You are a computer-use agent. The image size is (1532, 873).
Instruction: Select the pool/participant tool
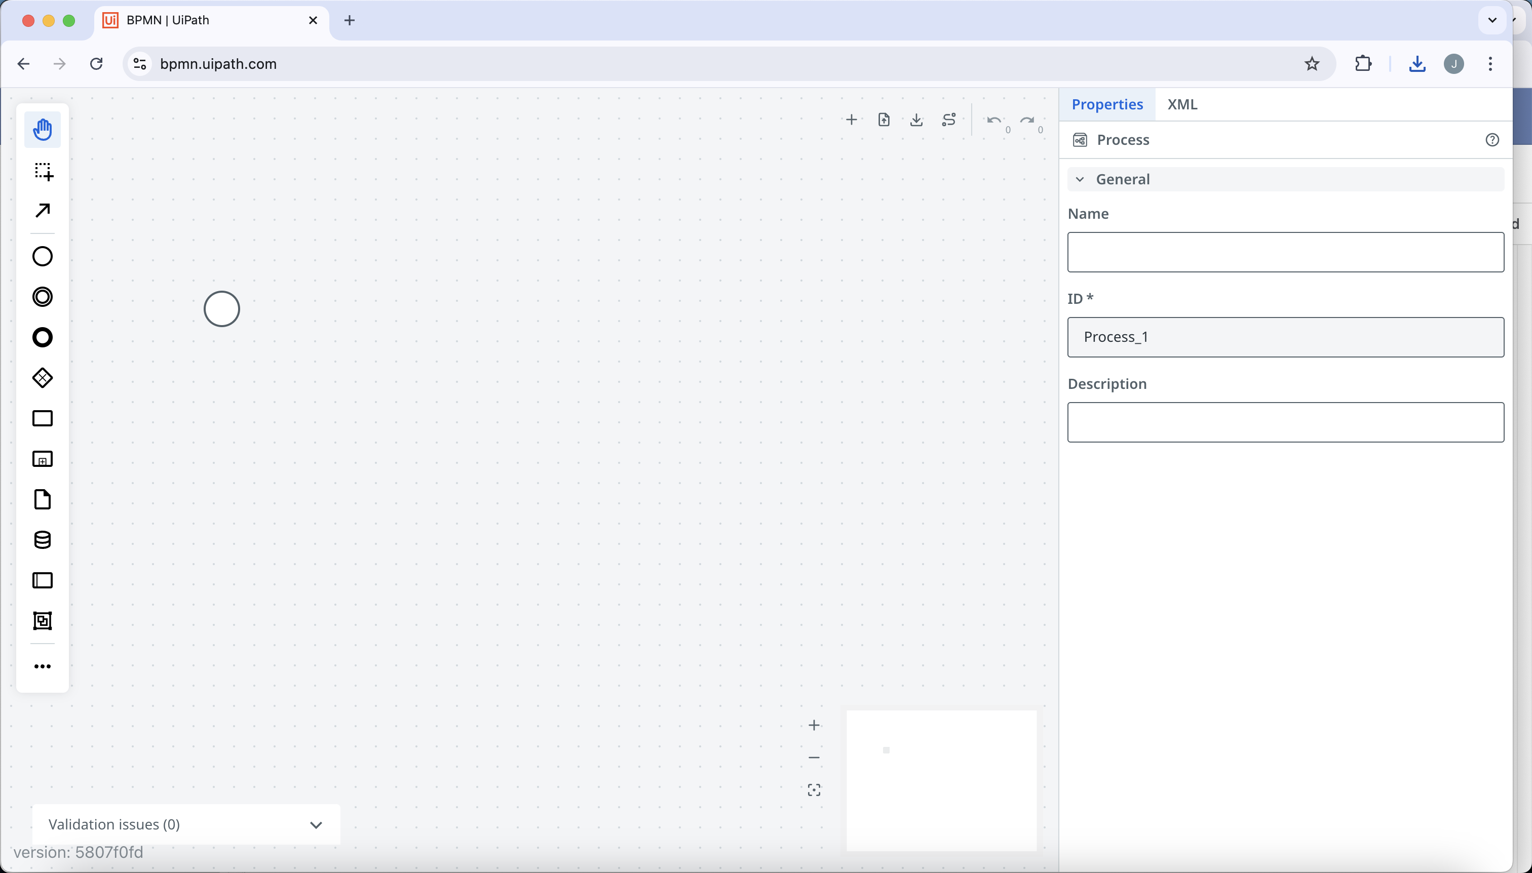43,580
